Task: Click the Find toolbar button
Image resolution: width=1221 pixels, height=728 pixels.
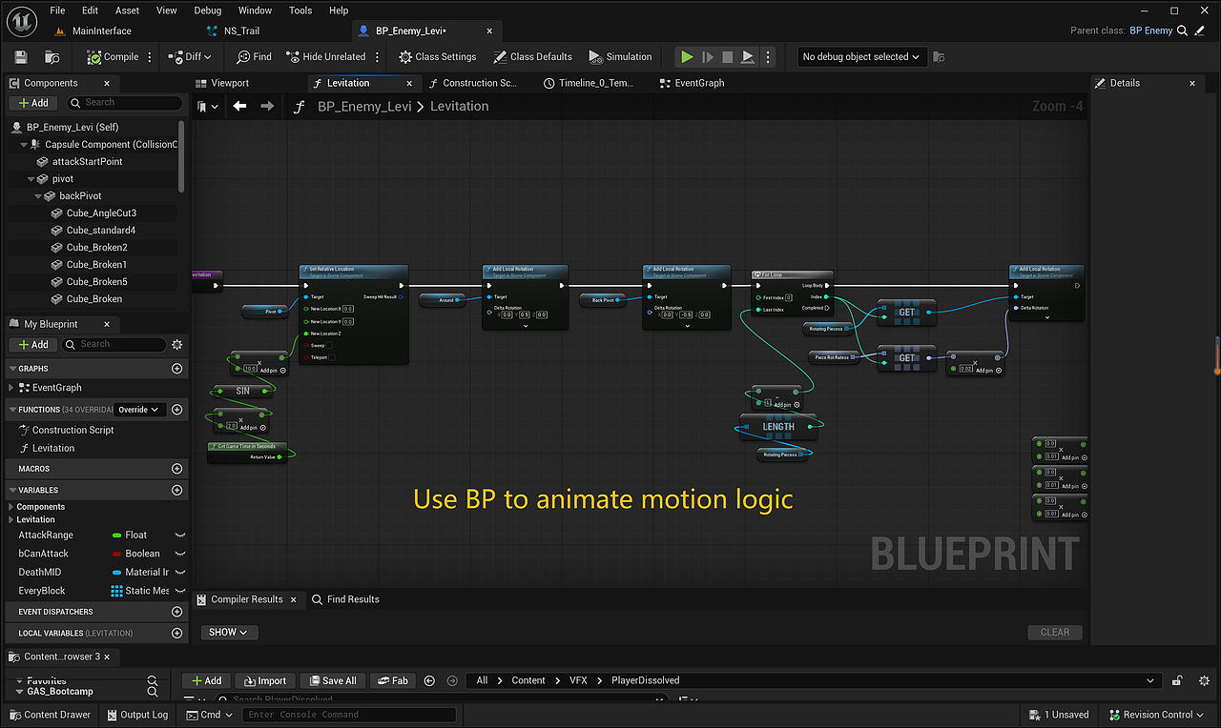Action: [255, 57]
